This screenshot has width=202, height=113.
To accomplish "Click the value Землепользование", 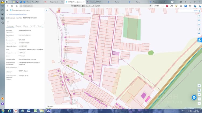I will coord(25,35).
